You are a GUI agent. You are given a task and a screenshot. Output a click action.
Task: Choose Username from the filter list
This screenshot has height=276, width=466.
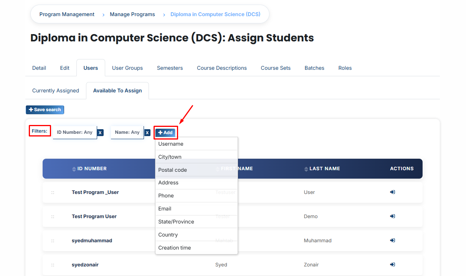197,144
